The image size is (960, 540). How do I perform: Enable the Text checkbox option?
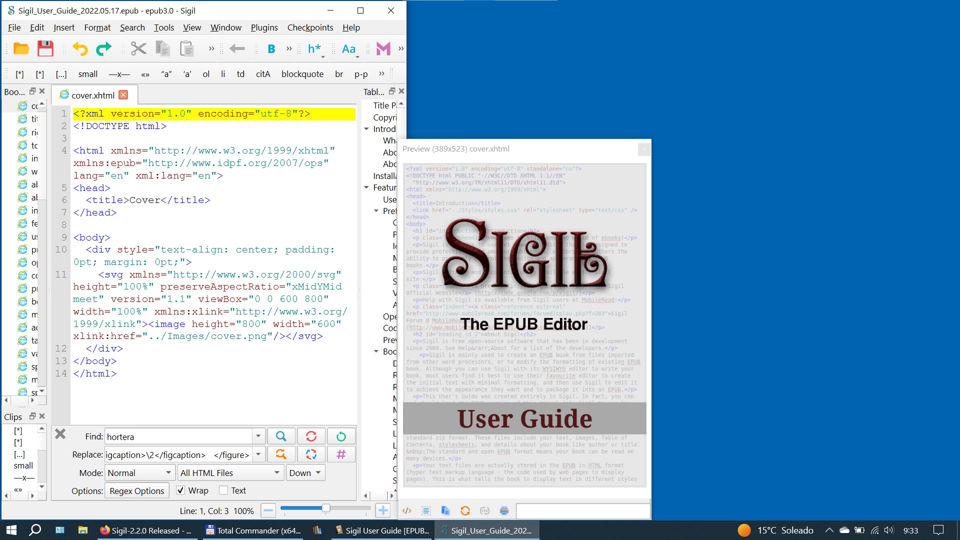coord(223,490)
